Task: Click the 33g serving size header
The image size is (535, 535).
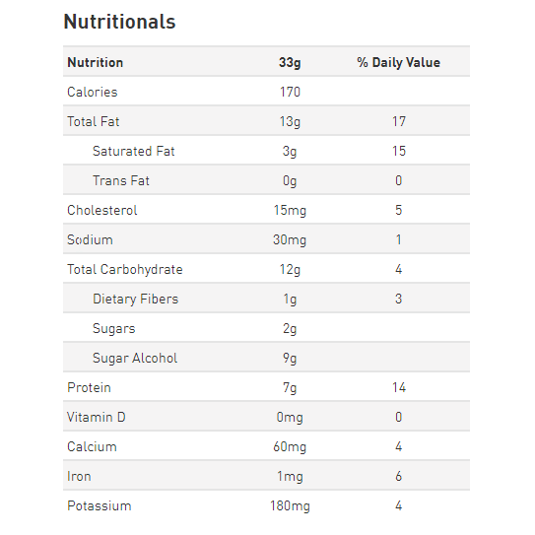Action: pos(290,62)
